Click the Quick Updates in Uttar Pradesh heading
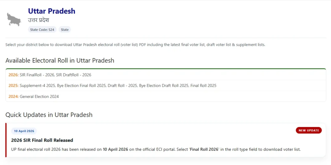Viewport: 331px width, 165px height. click(x=49, y=115)
